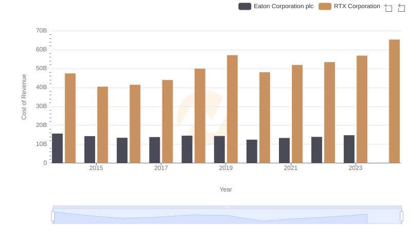The image size is (411, 236).
Task: Click the Eaton bar for 2020
Action: pyautogui.click(x=252, y=152)
